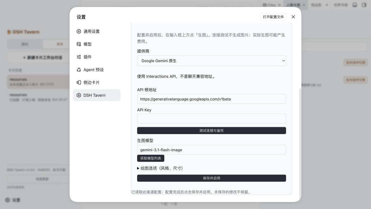This screenshot has width=371, height=209.
Task: Focus the API Key input field
Action: (212, 118)
